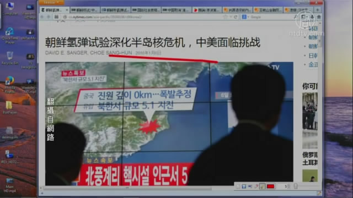Open sidebar link starting with 韩国
Viewport: 353px width, 198px height.
(x=313, y=29)
